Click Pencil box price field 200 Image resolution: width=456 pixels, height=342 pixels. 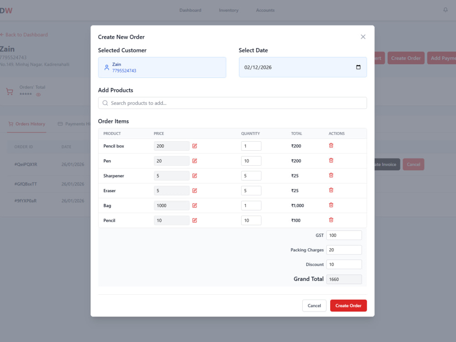171,146
